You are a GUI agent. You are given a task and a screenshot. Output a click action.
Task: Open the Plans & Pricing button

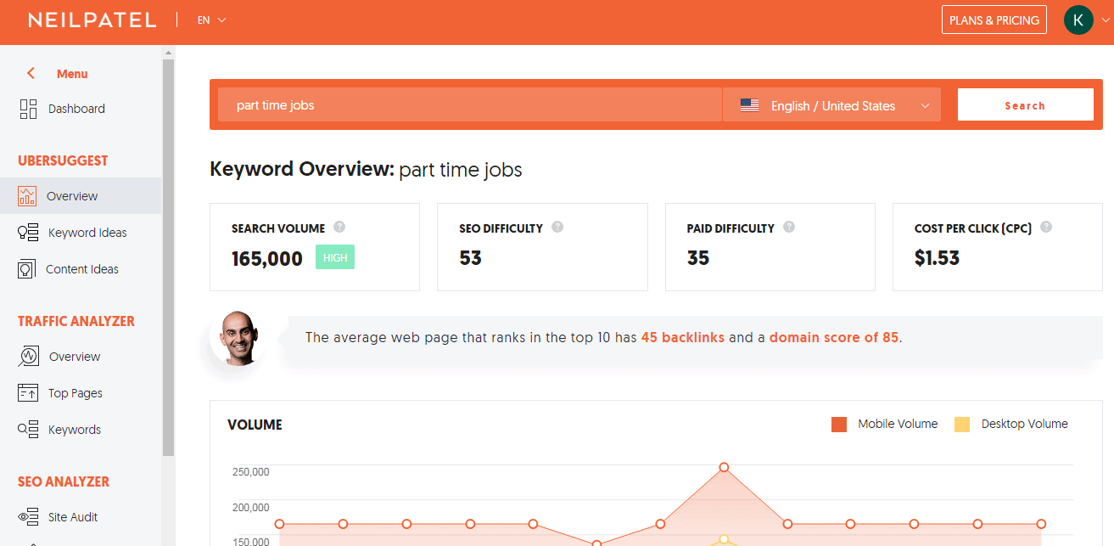coord(994,20)
